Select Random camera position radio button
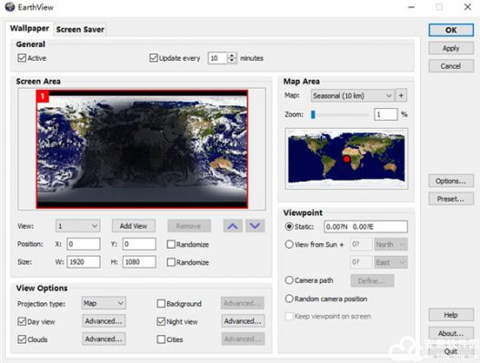Viewport: 480px width, 363px height. click(289, 299)
